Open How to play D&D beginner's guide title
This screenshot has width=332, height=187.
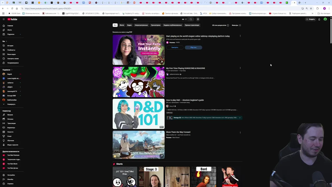tap(185, 100)
